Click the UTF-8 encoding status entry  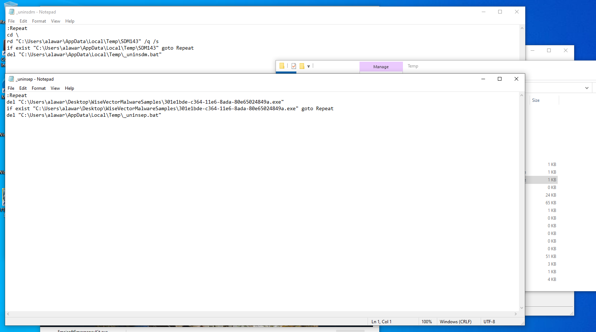[489, 322]
